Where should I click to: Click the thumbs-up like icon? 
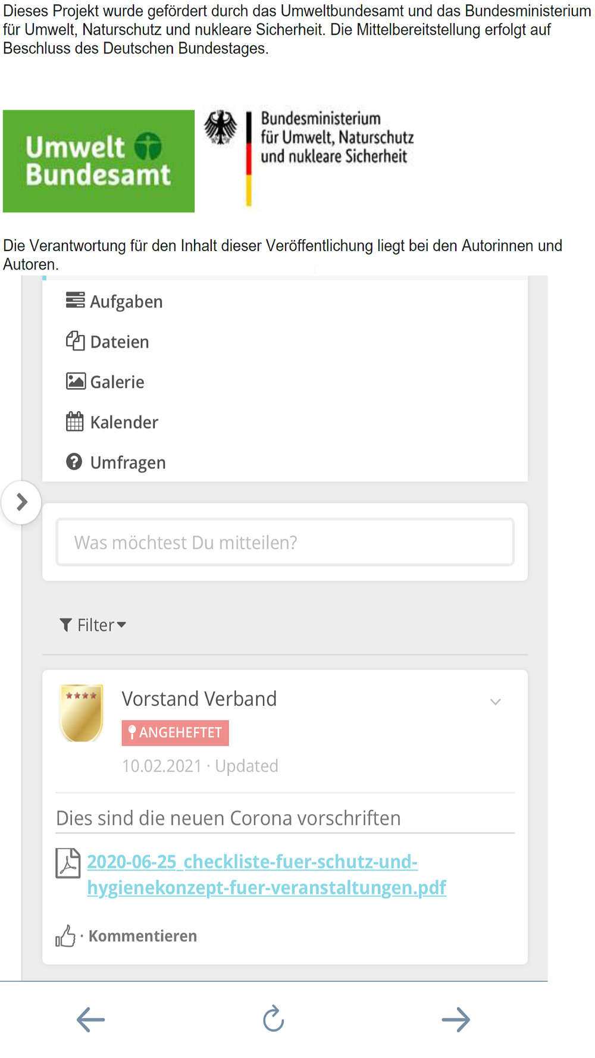point(65,936)
